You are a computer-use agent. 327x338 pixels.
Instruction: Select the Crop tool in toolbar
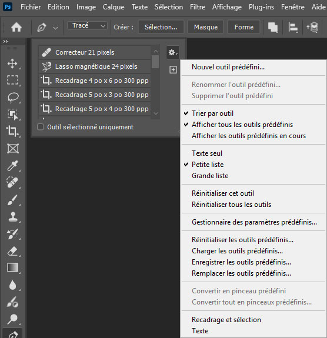[12, 131]
